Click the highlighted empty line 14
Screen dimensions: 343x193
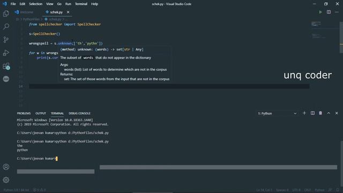click(169, 86)
